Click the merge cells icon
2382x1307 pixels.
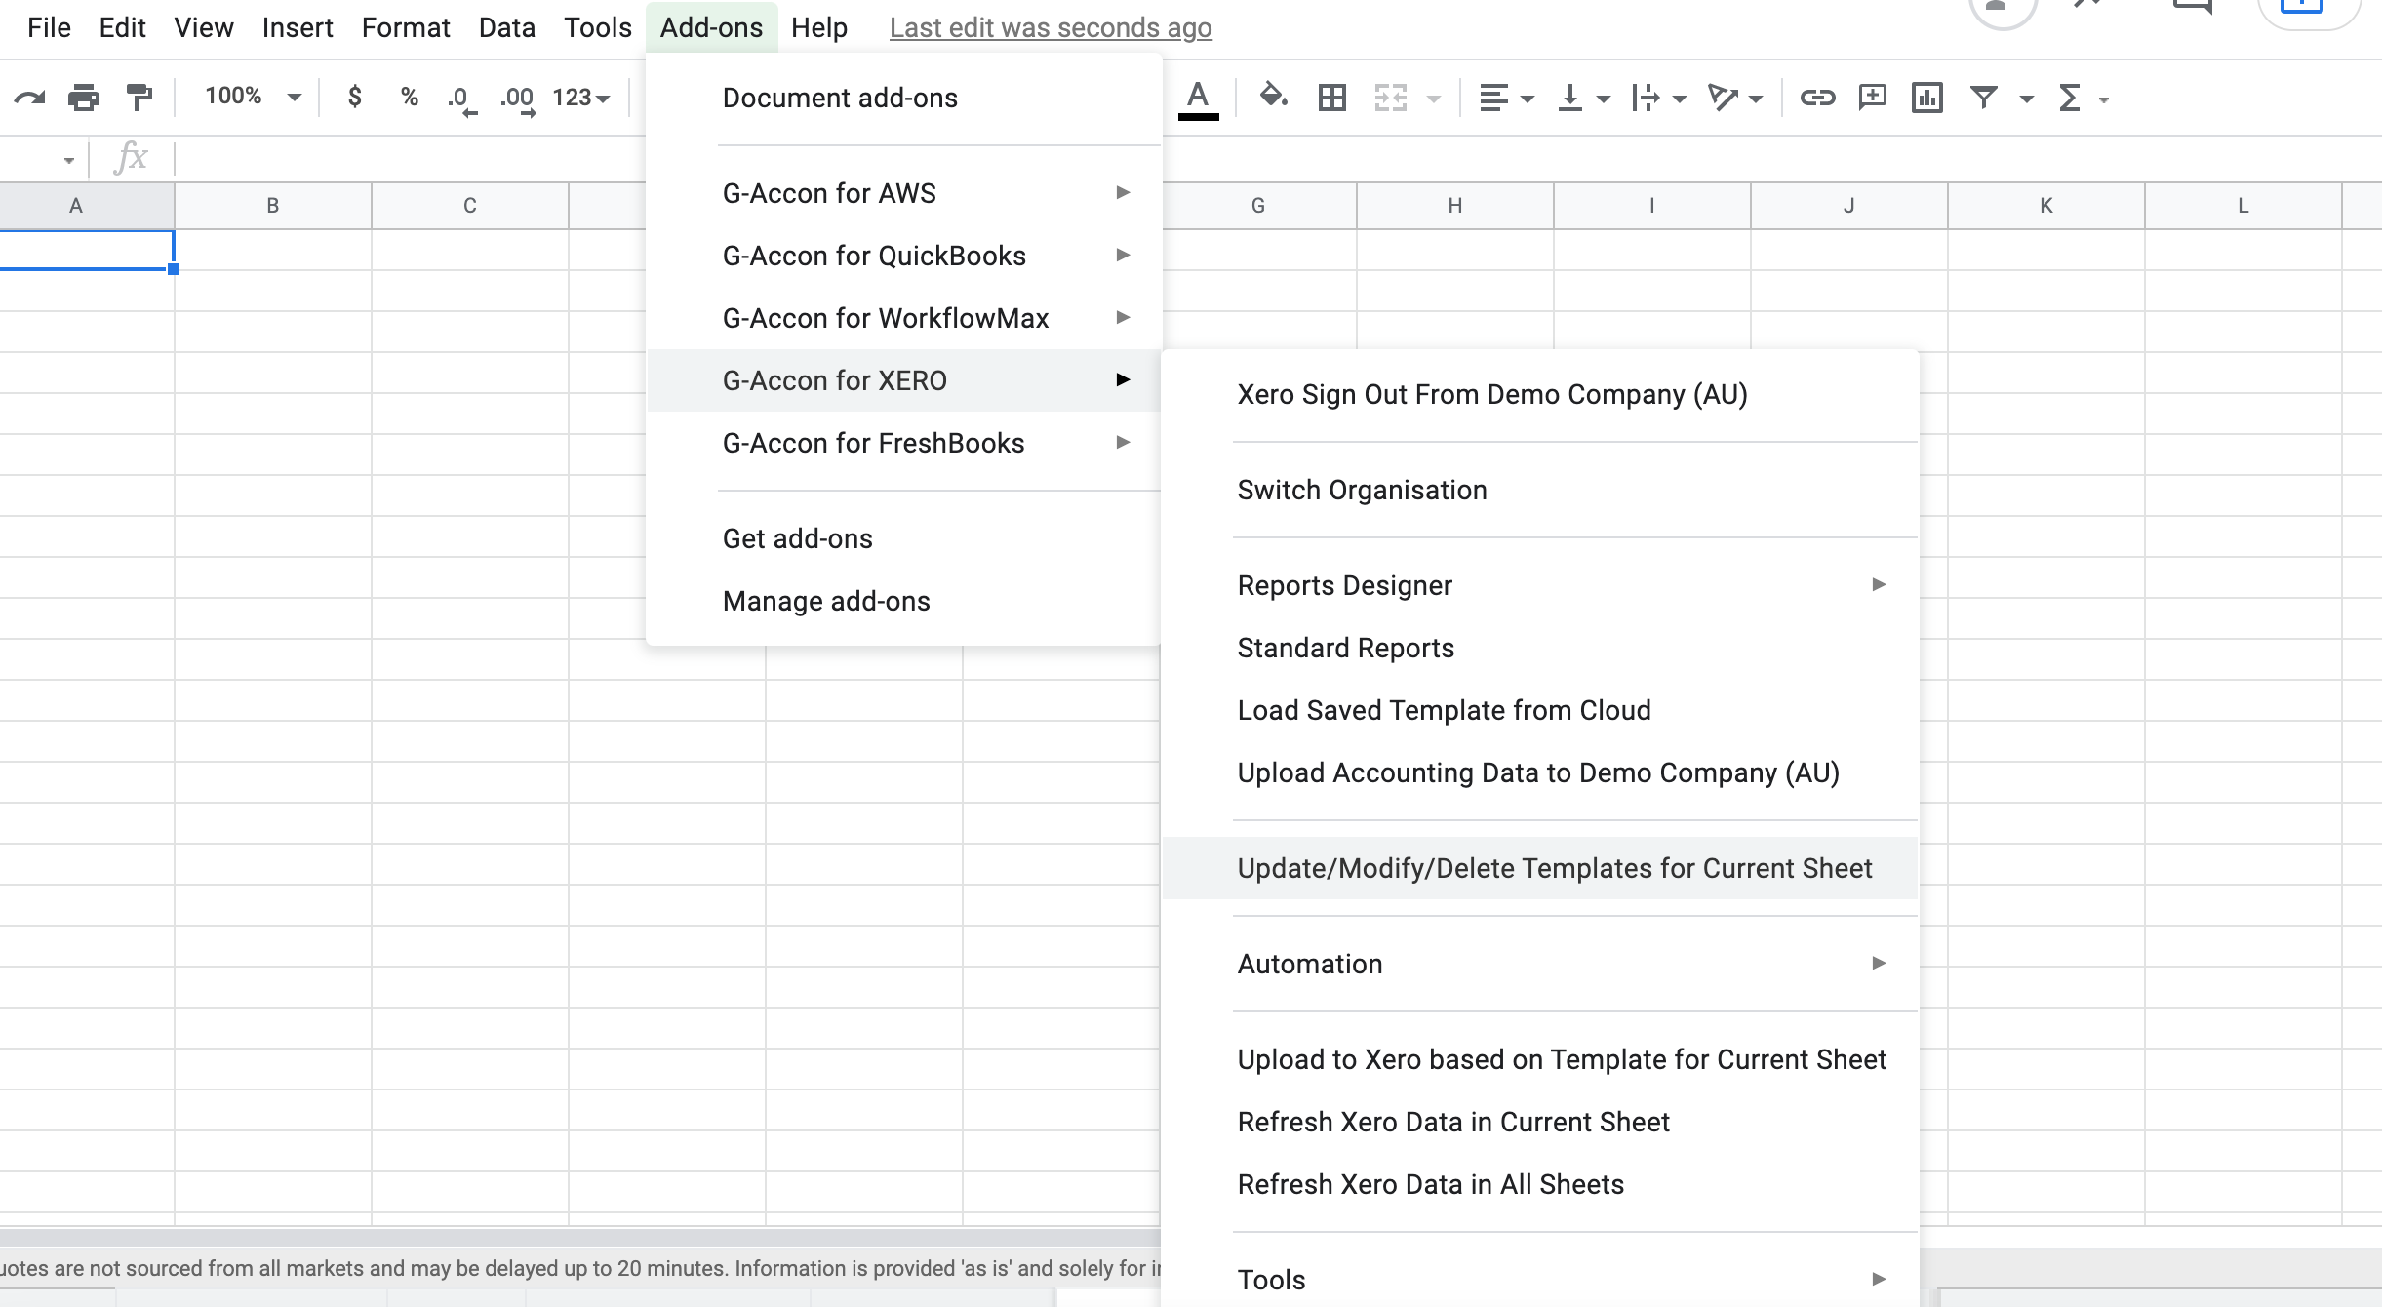(x=1391, y=98)
